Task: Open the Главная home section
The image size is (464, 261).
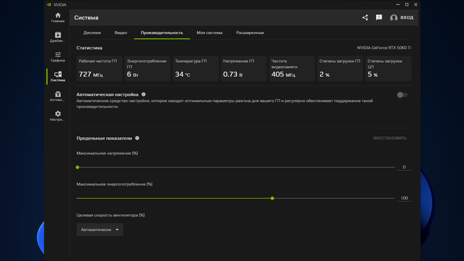Action: (x=58, y=18)
